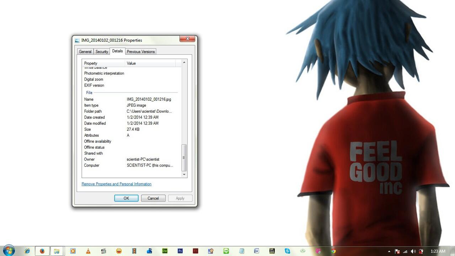Show hidden system tray icons arrow
The image size is (455, 256).
pyautogui.click(x=389, y=251)
